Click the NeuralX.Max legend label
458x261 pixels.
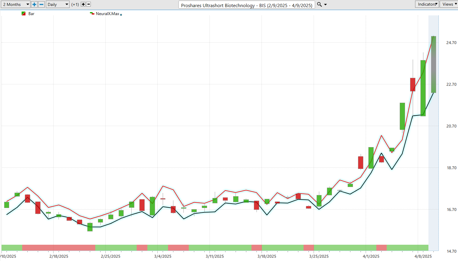tap(108, 14)
